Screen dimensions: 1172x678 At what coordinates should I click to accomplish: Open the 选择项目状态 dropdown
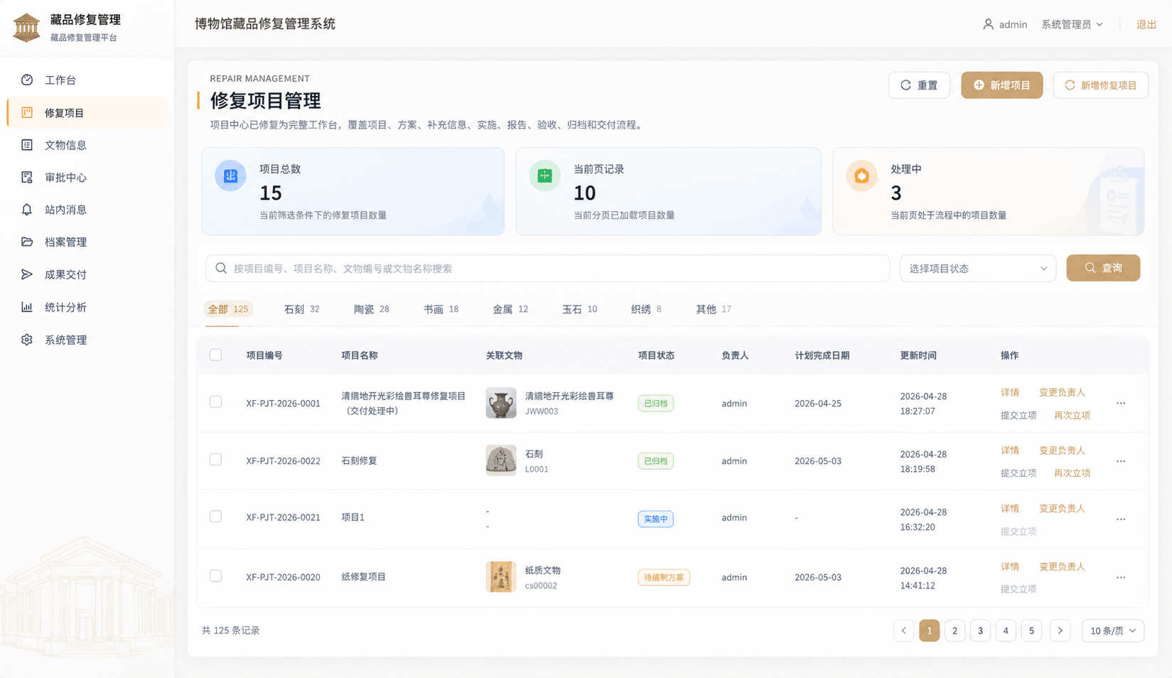click(x=978, y=268)
